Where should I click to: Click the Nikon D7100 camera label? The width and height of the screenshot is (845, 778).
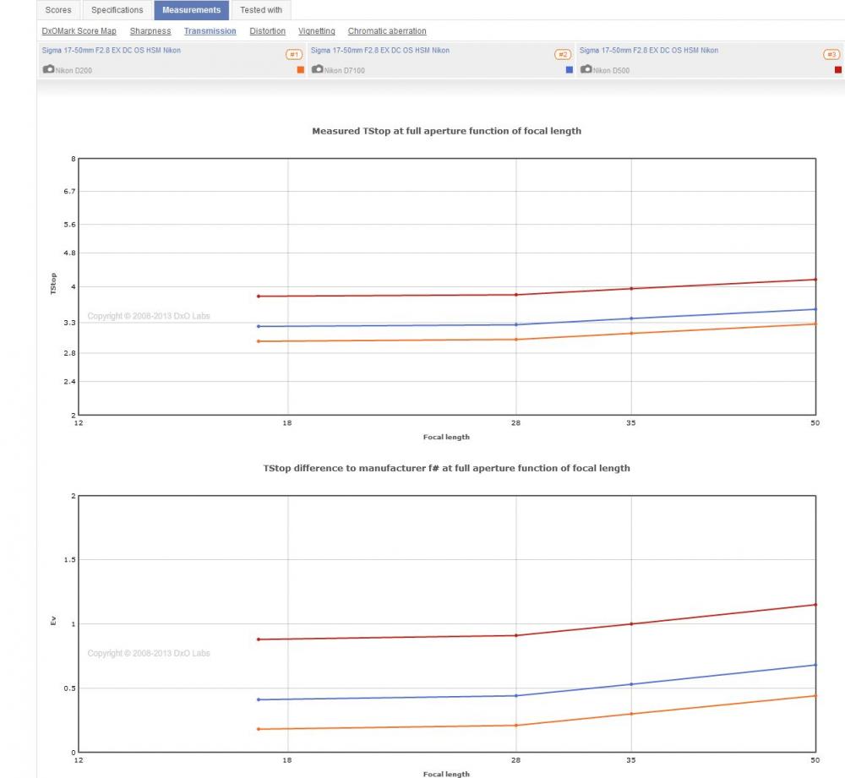(345, 71)
